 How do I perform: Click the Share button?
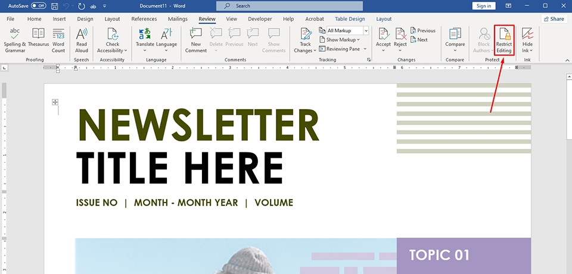point(555,19)
